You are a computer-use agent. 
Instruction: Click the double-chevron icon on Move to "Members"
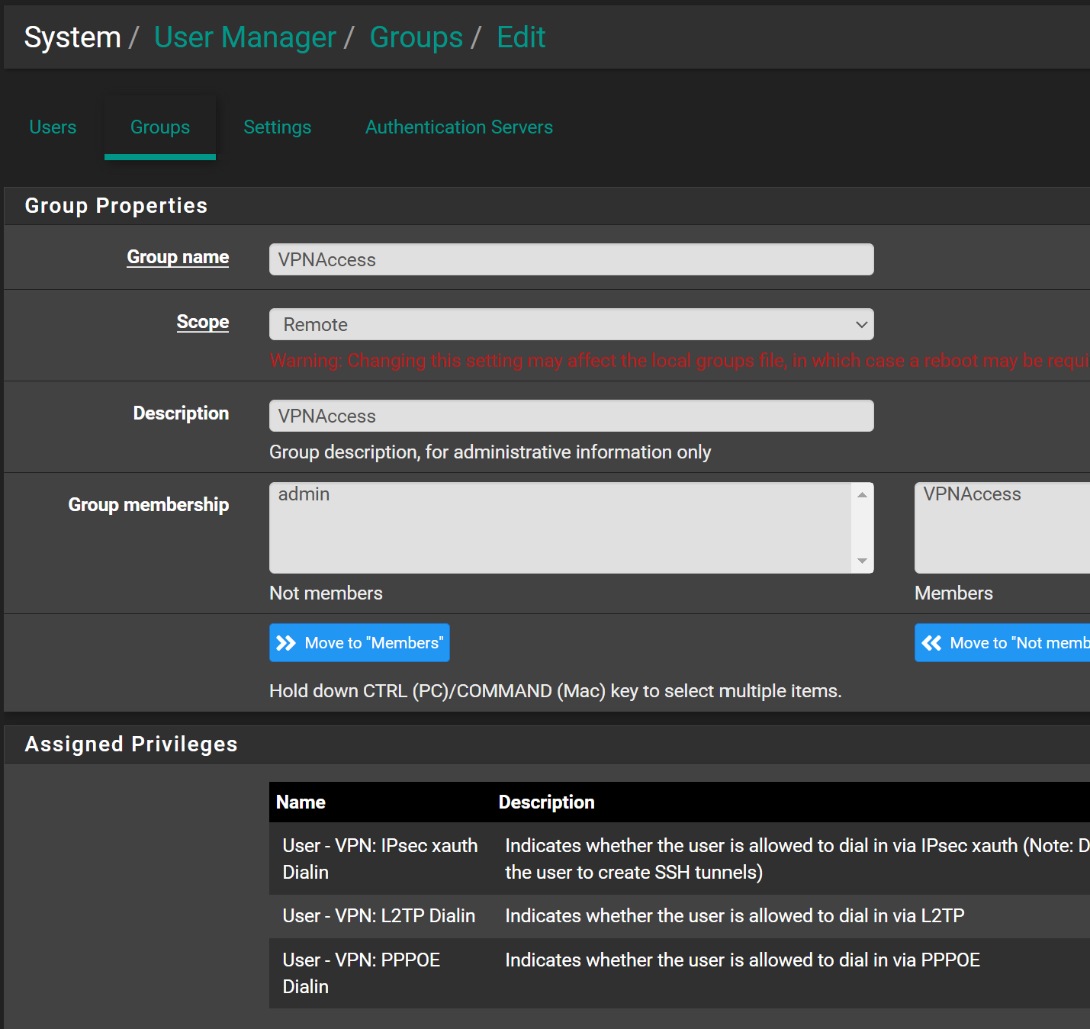[286, 643]
